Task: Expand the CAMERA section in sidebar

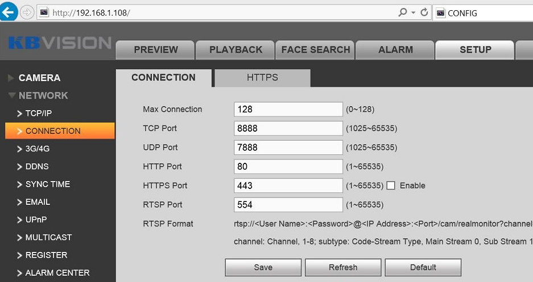Action: coord(39,78)
